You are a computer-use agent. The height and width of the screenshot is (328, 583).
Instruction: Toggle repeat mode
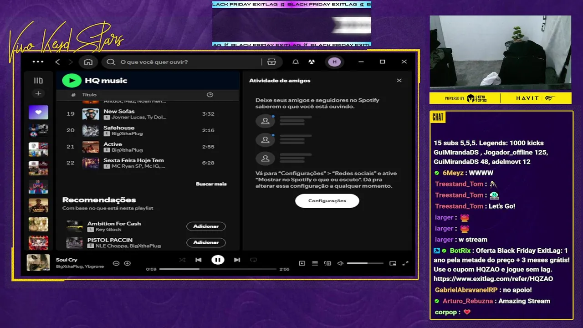click(253, 260)
